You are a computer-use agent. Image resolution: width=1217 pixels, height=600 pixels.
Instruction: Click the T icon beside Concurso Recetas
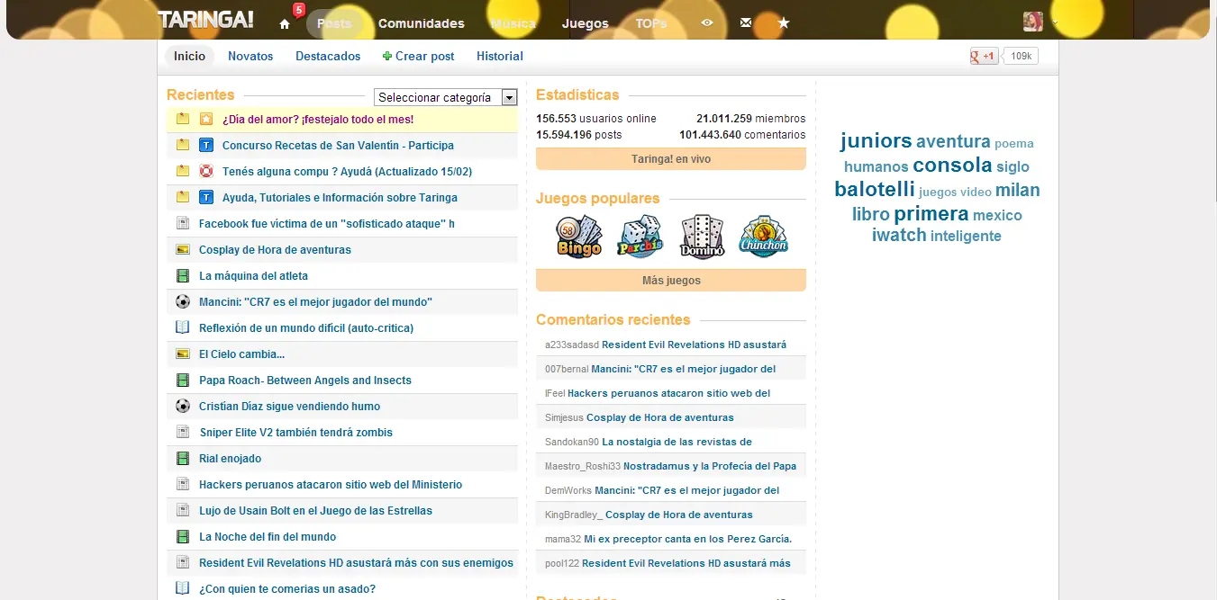[206, 145]
